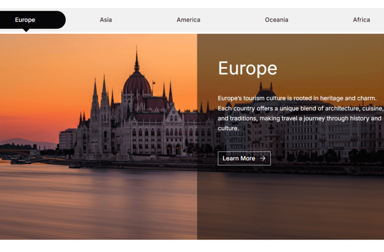The height and width of the screenshot is (252, 384).
Task: Click the parliament building's central dome
Action: coord(137,84)
